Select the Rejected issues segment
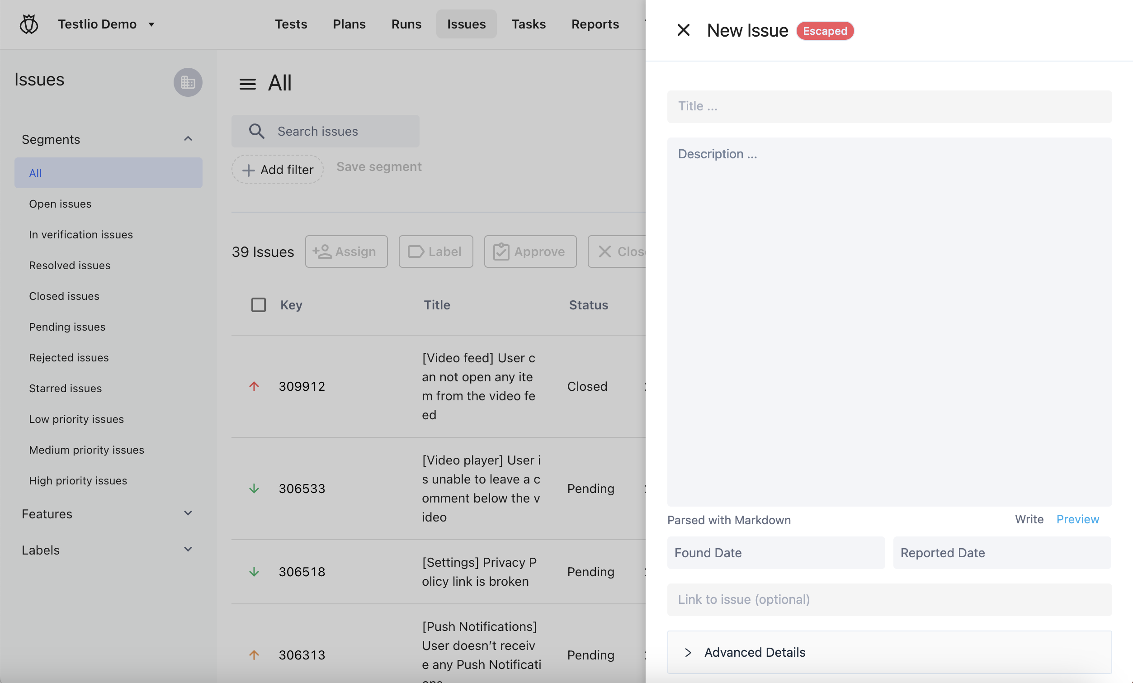 tap(69, 357)
